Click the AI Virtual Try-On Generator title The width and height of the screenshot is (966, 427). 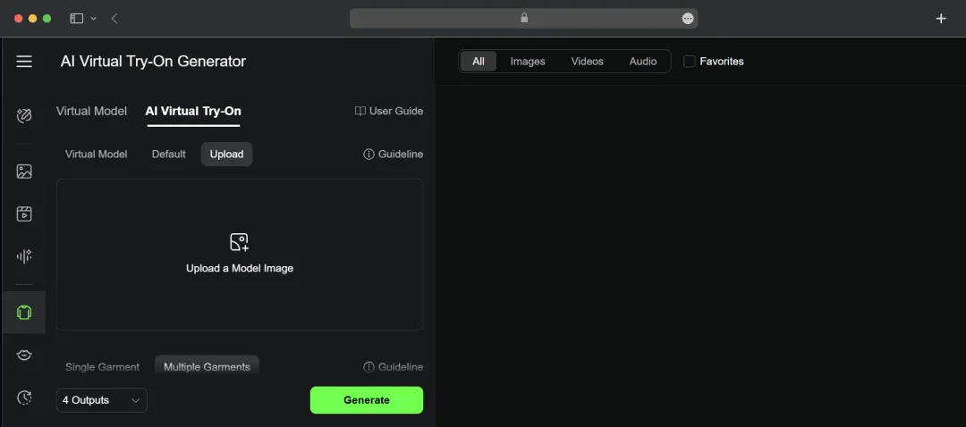click(153, 62)
